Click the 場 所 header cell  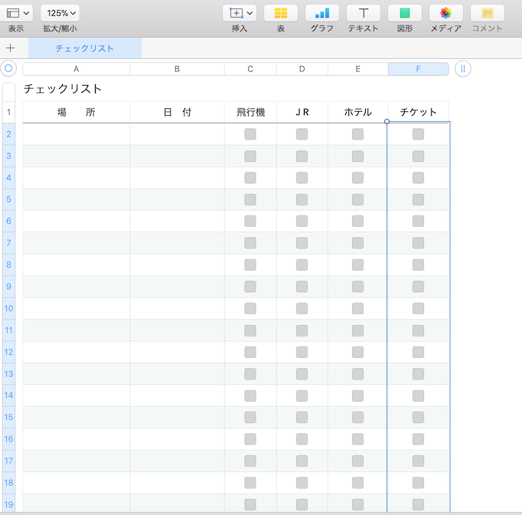click(x=77, y=113)
